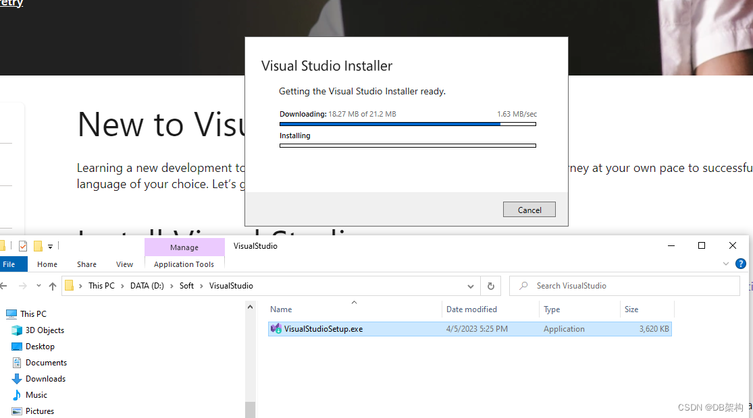
Task: Toggle the Name column sort order
Action: [281, 309]
